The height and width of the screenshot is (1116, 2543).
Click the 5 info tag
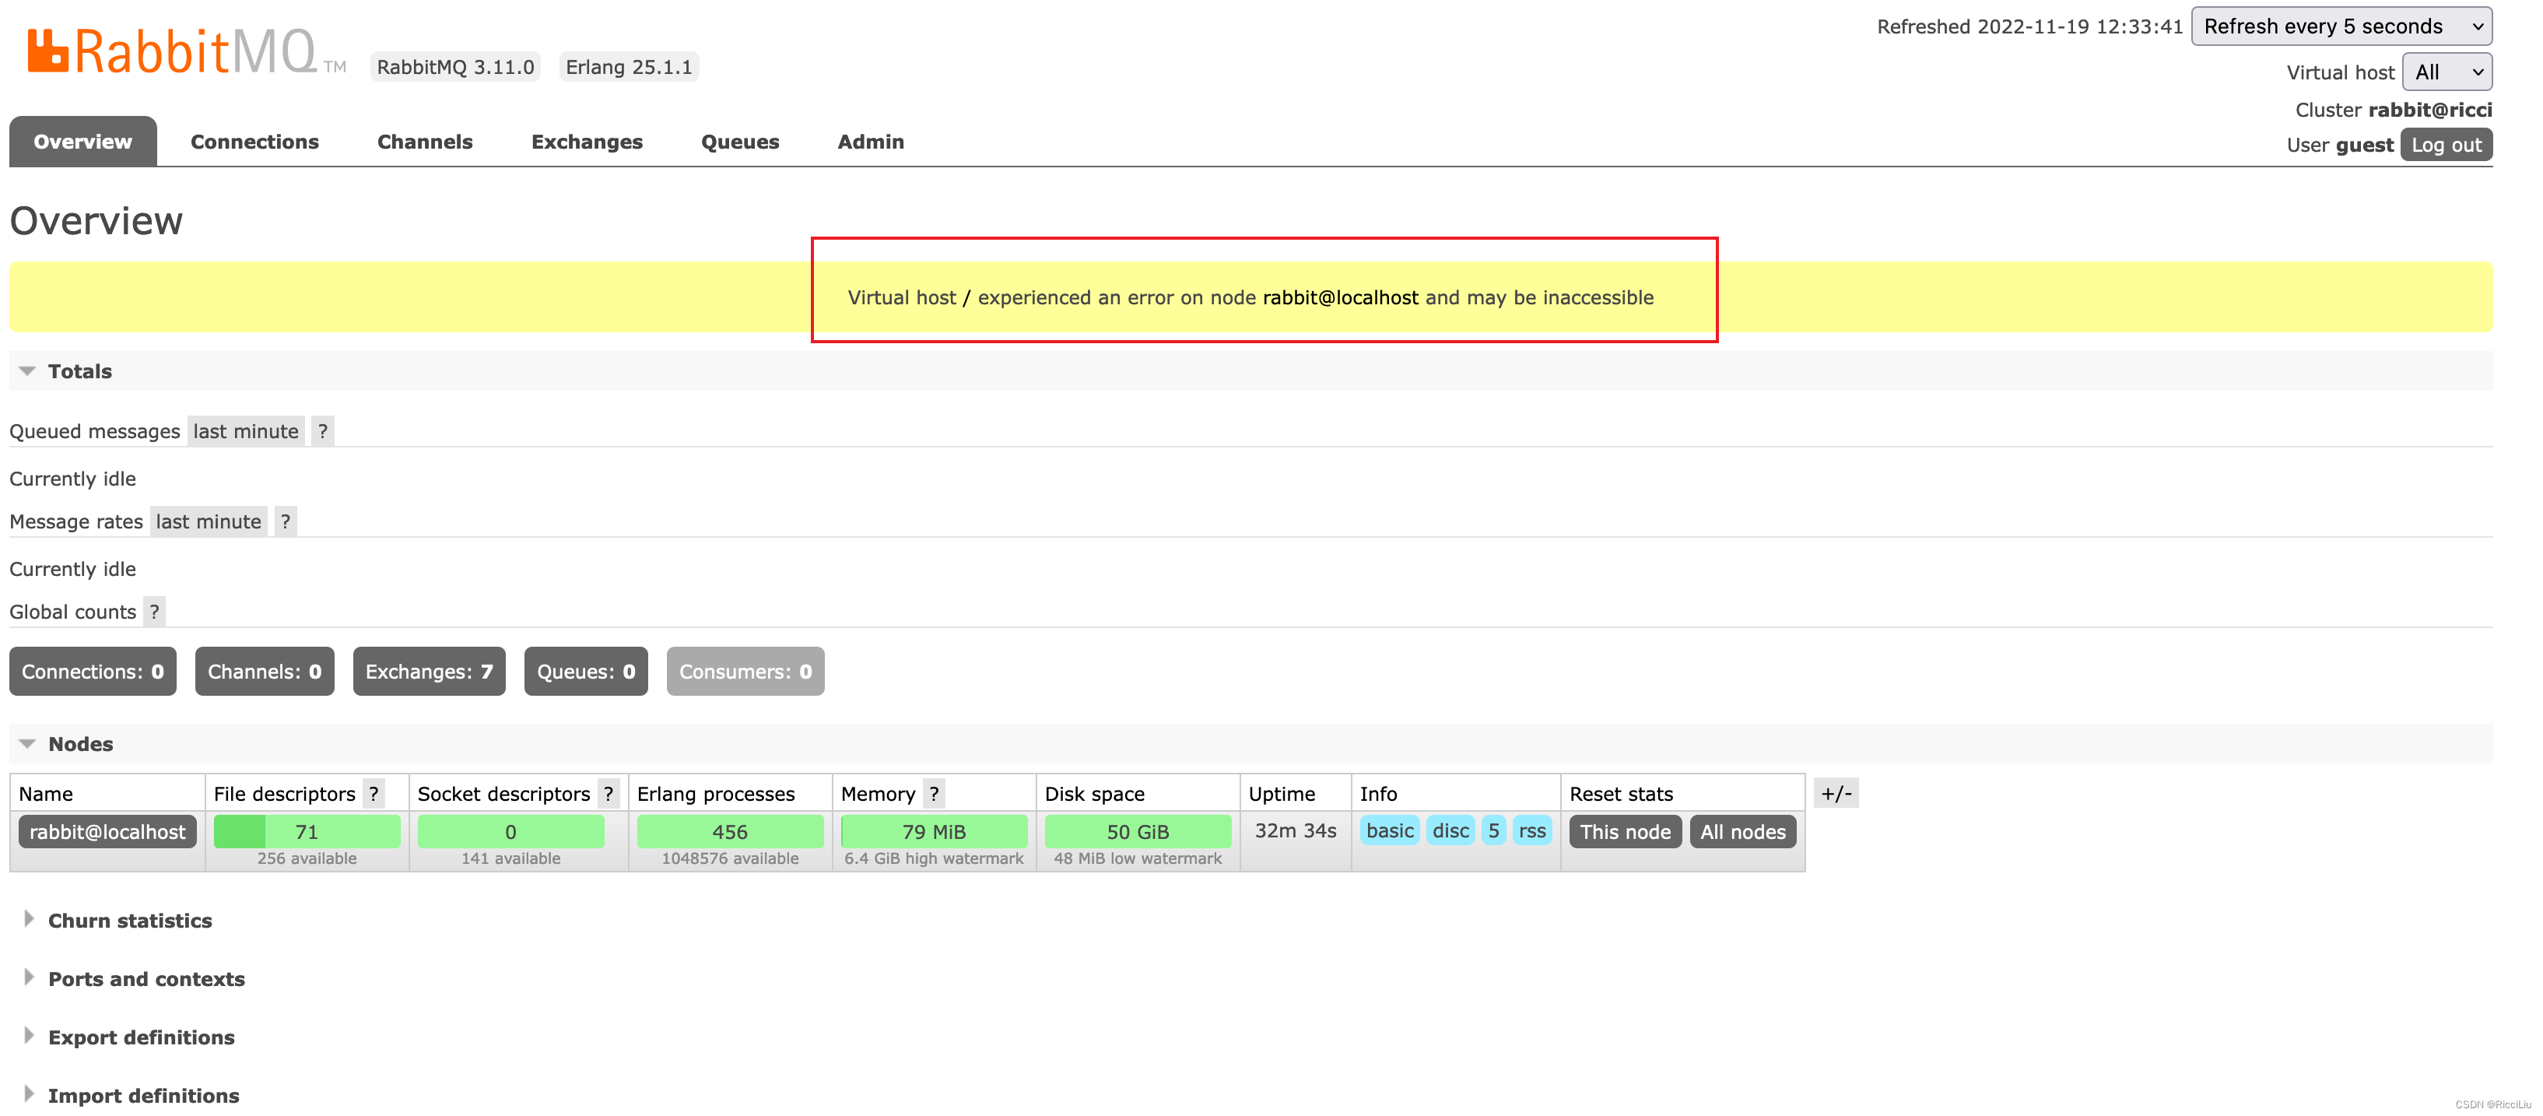tap(1493, 830)
